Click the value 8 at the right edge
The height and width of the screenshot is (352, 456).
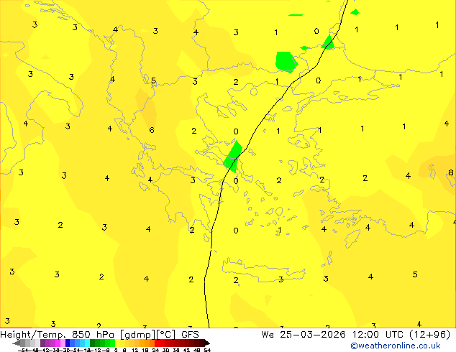coord(450,172)
